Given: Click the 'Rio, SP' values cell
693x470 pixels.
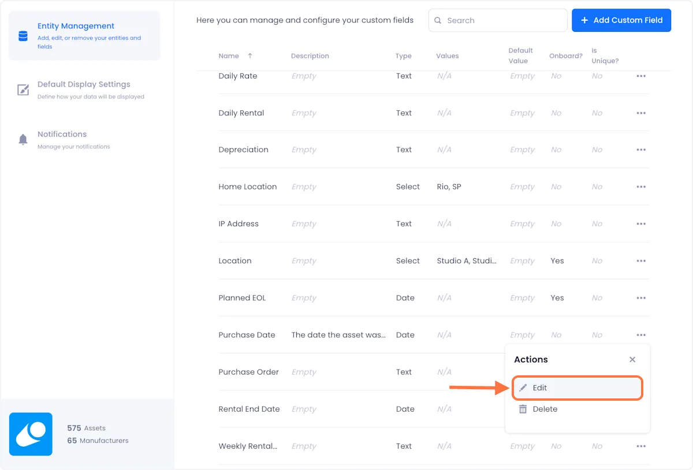Looking at the screenshot, I should point(449,187).
